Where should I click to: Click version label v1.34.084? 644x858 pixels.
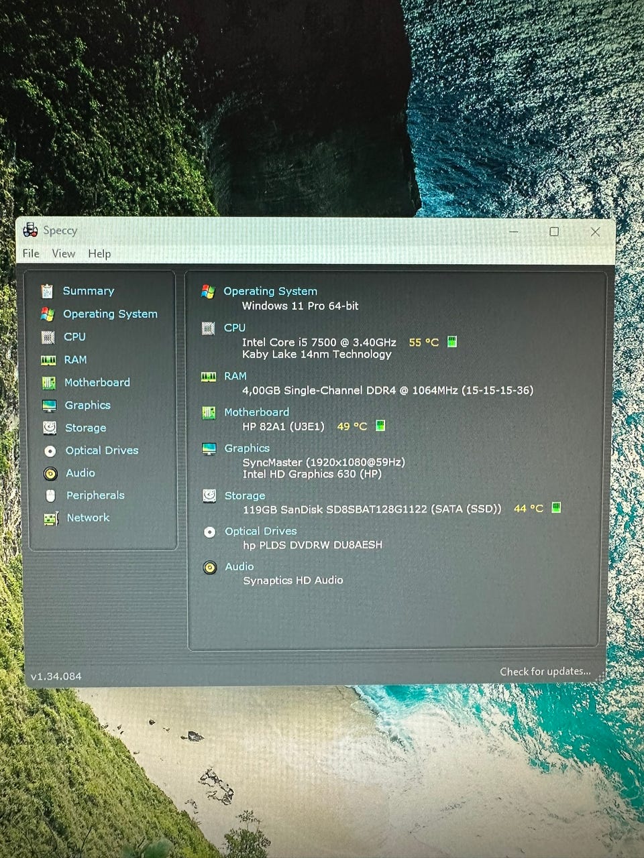56,676
